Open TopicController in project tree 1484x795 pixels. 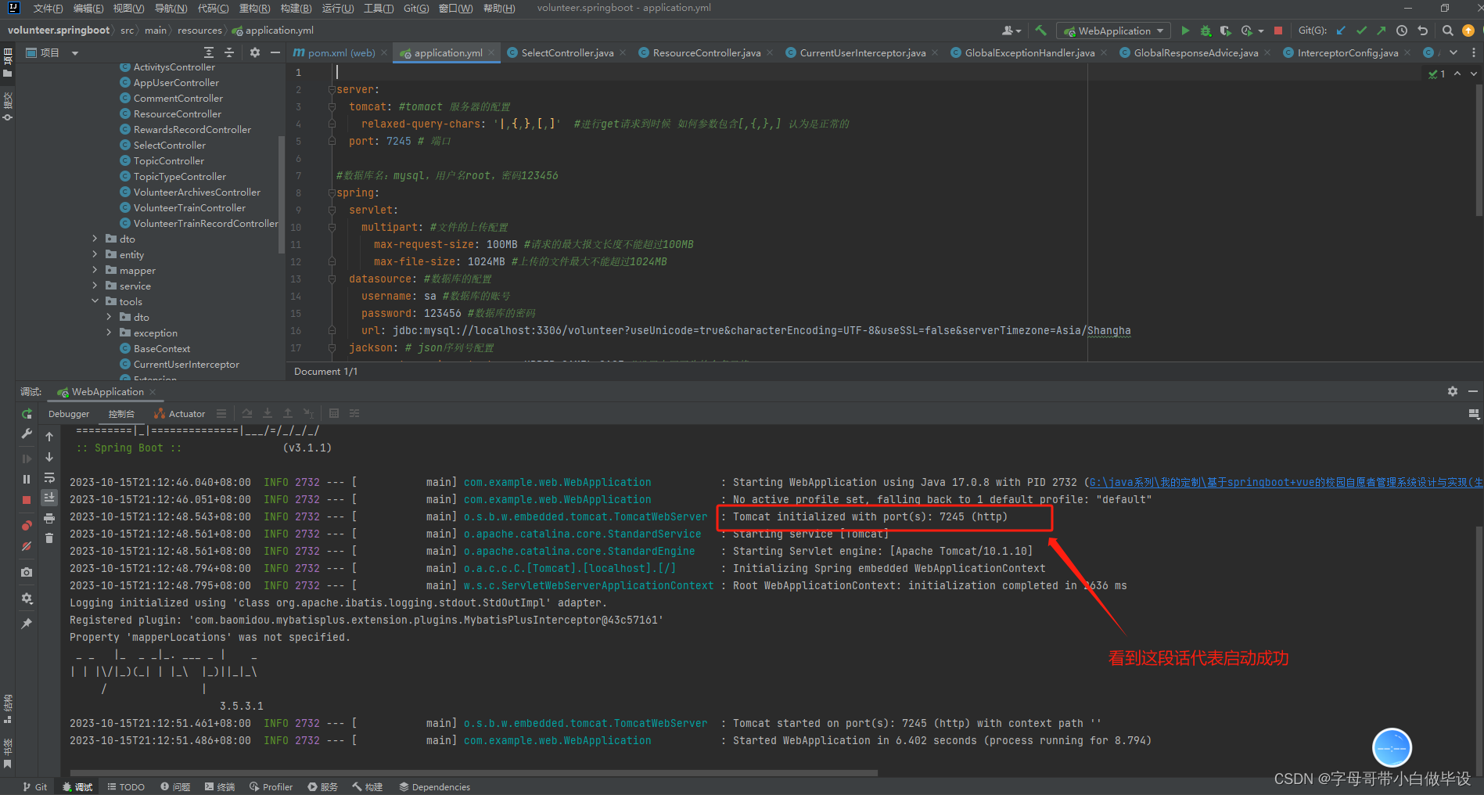[168, 160]
